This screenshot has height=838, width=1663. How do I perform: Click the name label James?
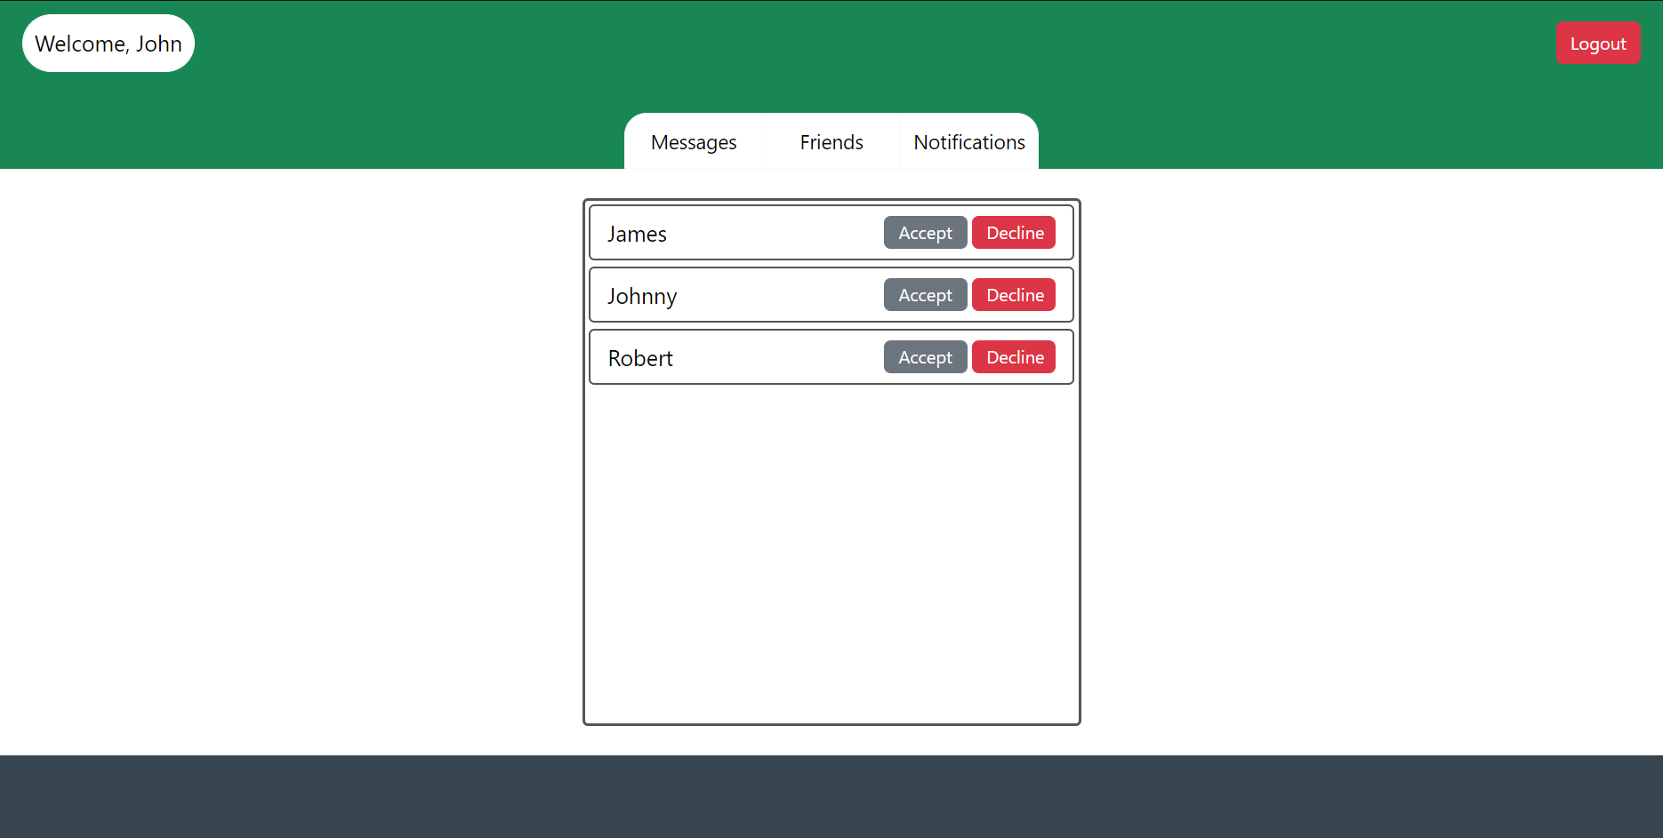637,233
